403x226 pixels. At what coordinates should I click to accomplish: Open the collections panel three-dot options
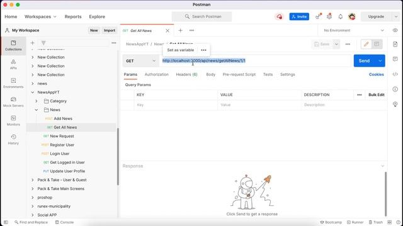click(x=113, y=43)
